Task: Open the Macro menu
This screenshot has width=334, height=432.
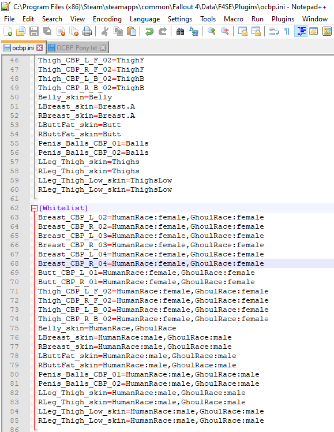Action: click(x=234, y=19)
